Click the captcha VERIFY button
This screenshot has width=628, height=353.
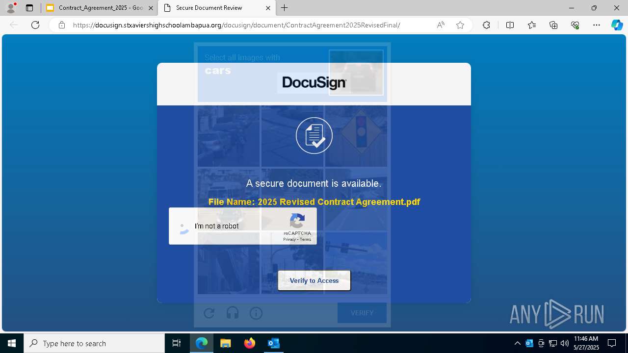(362, 313)
